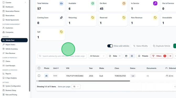Clear active filters with the X

pyautogui.click(x=170, y=56)
